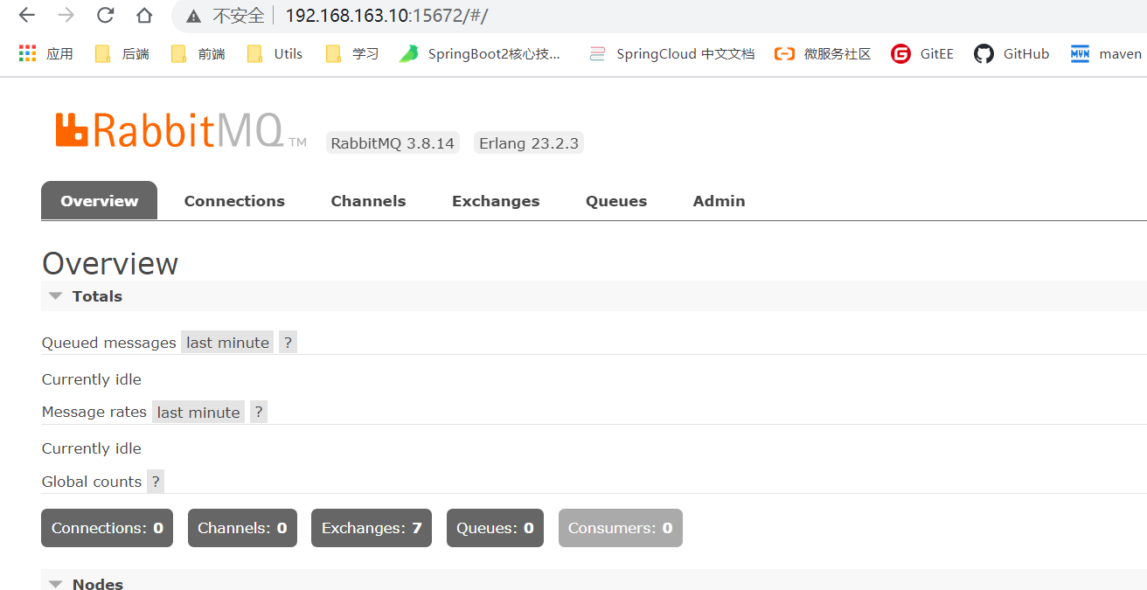The image size is (1147, 590).
Task: Open 微服务社区 bookmark
Action: pyautogui.click(x=823, y=54)
